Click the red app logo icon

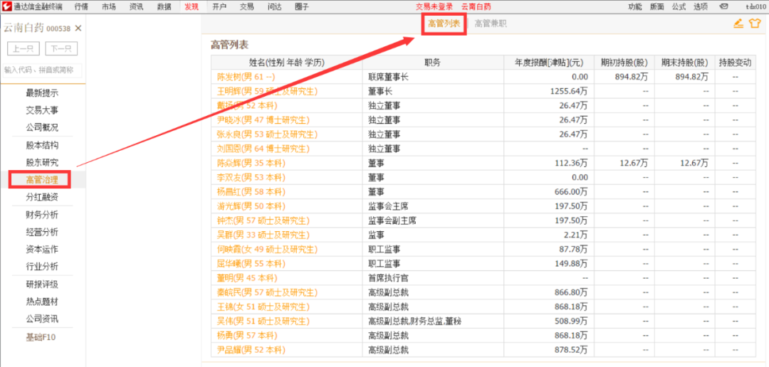click(7, 6)
